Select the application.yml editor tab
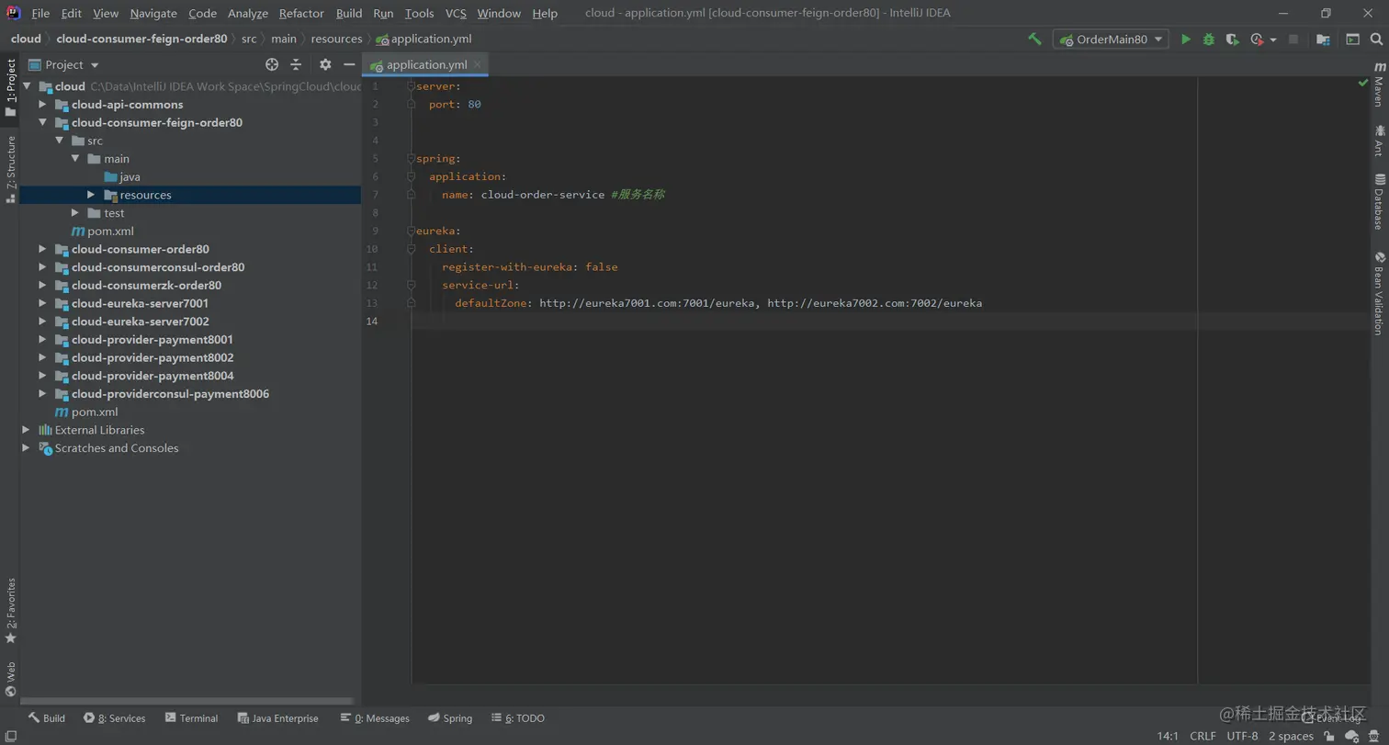 [x=425, y=64]
